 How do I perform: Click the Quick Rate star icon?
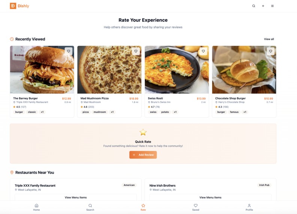143,132
